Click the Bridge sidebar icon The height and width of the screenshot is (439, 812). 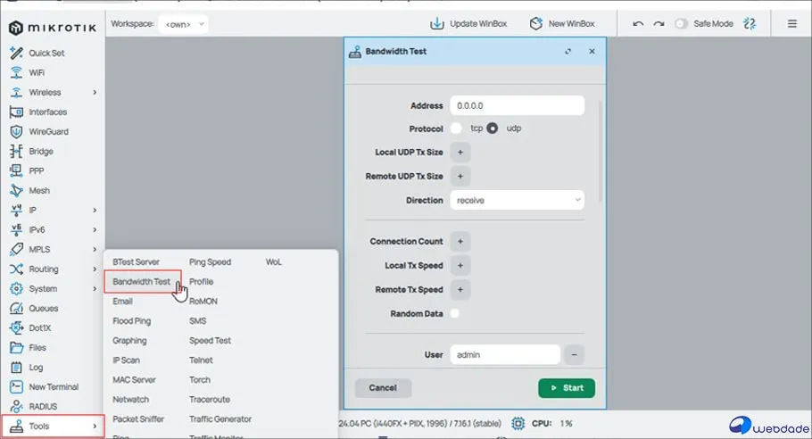pos(15,152)
